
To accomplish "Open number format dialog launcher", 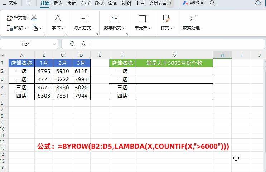I will 127,34.
